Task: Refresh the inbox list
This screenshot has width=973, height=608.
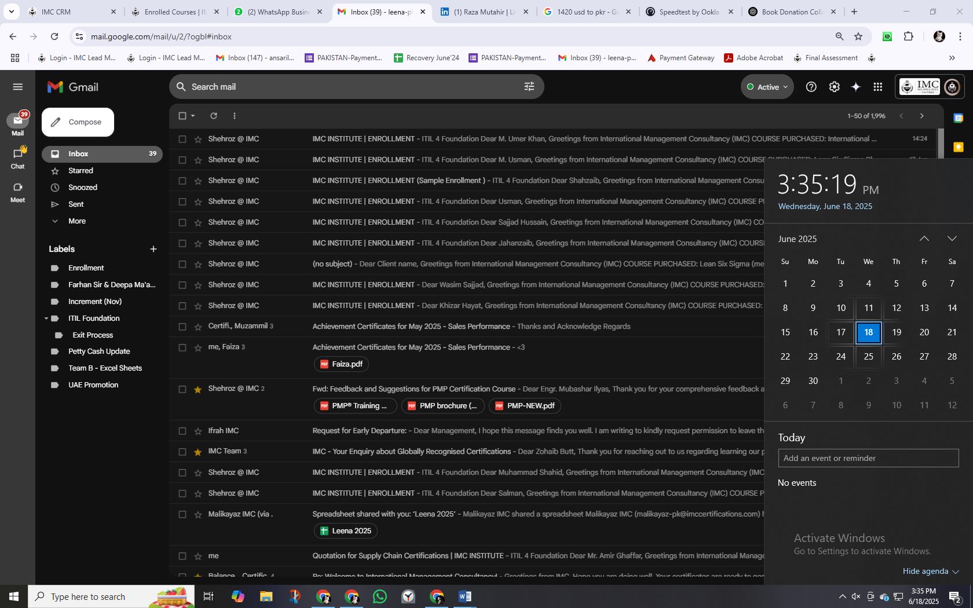Action: tap(214, 116)
